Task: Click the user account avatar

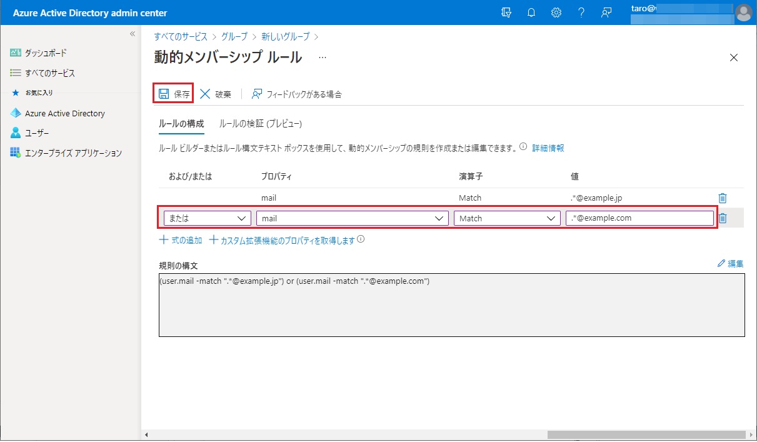Action: [743, 13]
